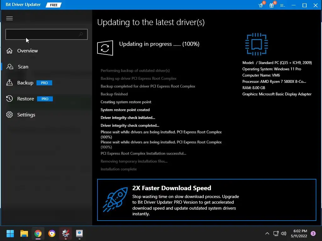Click the Backup icon in sidebar
Screen dimensions: 322x241
point(9,83)
